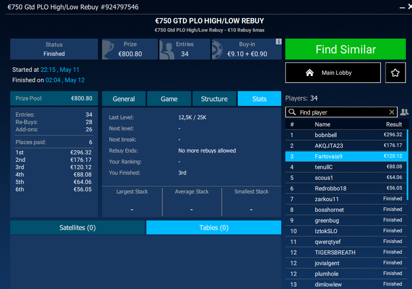The width and height of the screenshot is (412, 289).
Task: Click the Find Similar button
Action: point(345,49)
